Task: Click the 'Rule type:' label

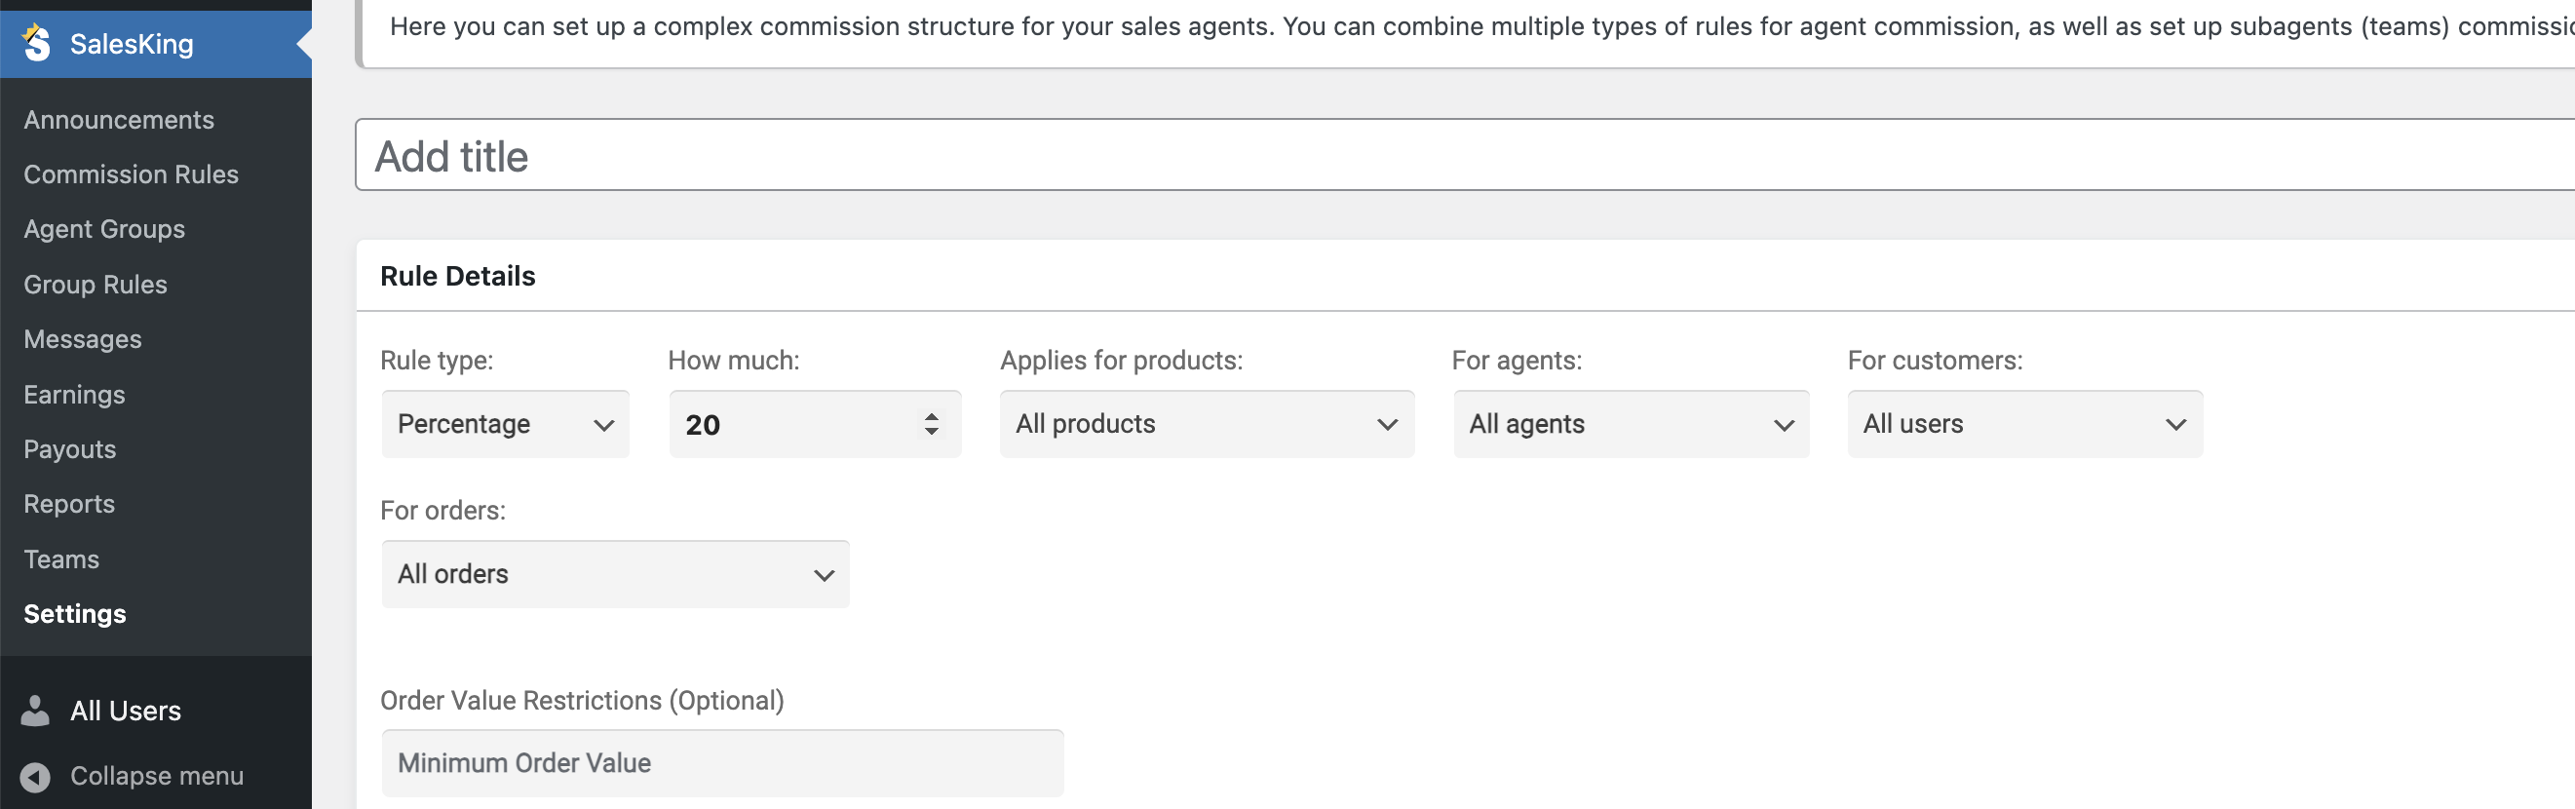Action: (x=437, y=360)
